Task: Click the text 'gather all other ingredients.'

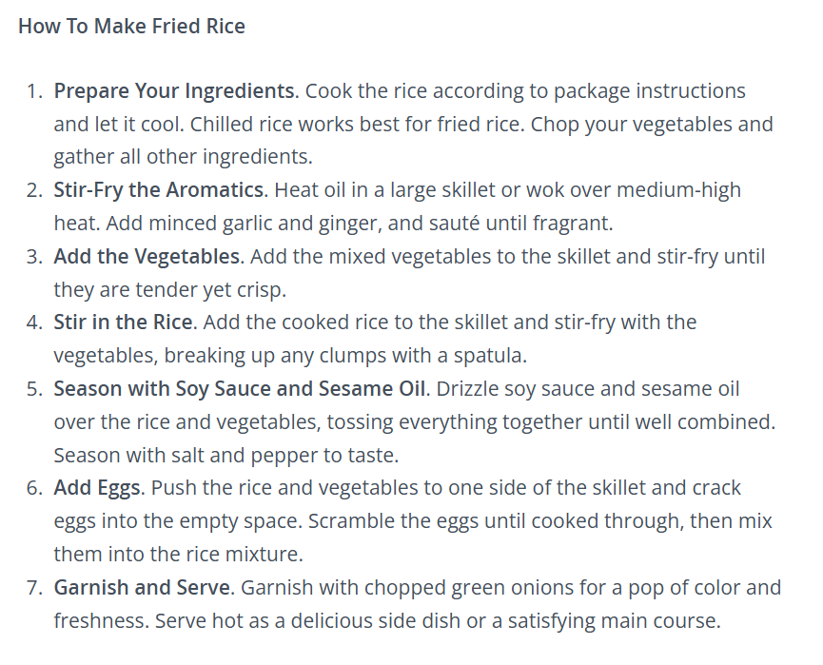Action: point(184,157)
